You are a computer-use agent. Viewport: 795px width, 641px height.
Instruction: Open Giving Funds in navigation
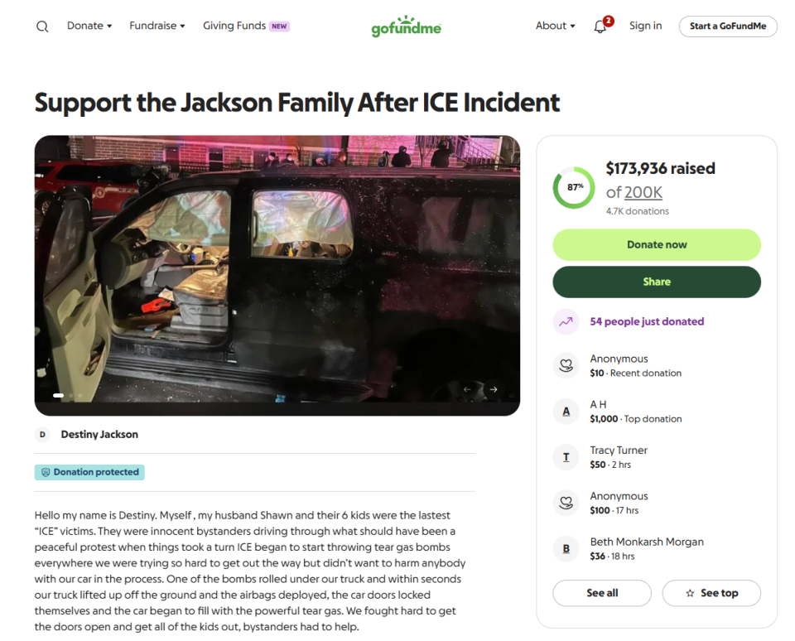point(246,26)
